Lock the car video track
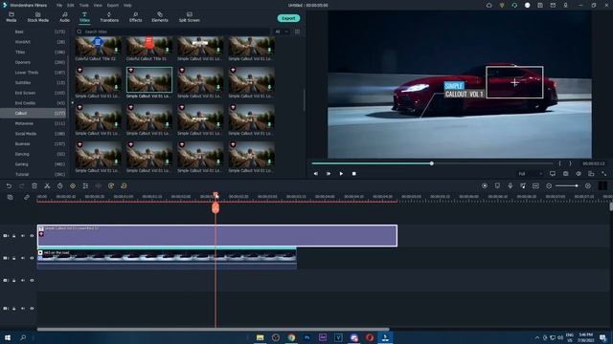The width and height of the screenshot is (613, 344). tap(14, 258)
